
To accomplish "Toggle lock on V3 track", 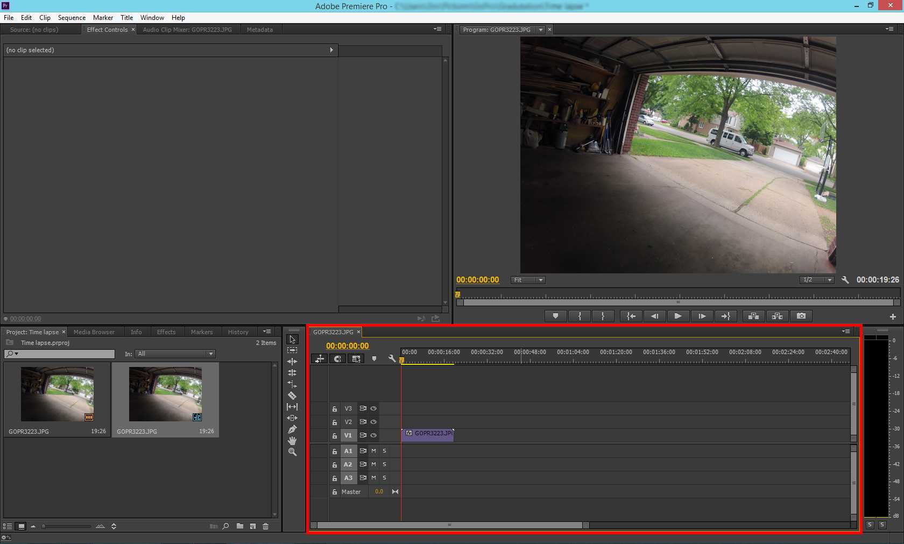I will (335, 409).
